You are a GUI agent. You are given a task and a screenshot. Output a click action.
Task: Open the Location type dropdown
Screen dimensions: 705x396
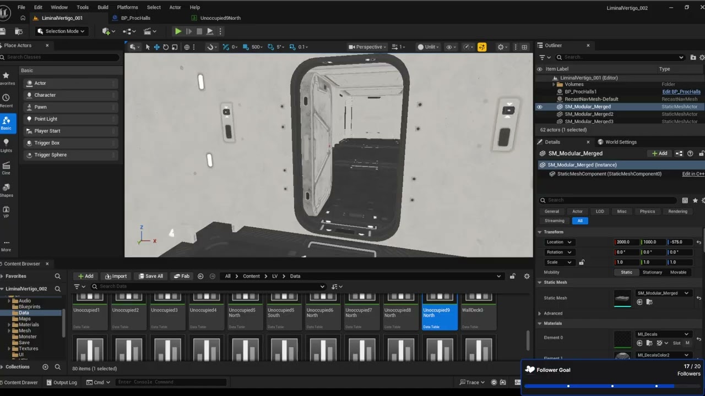559,242
